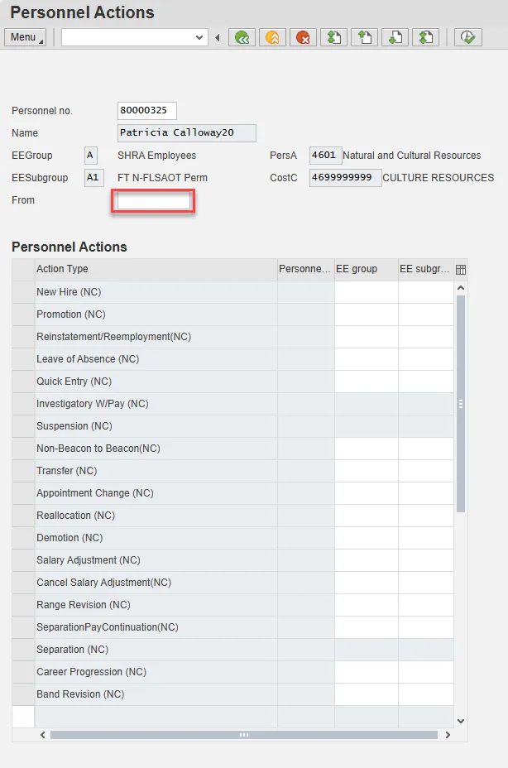The image size is (508, 768).
Task: Select the New Hire (NC) row selector
Action: (23, 292)
